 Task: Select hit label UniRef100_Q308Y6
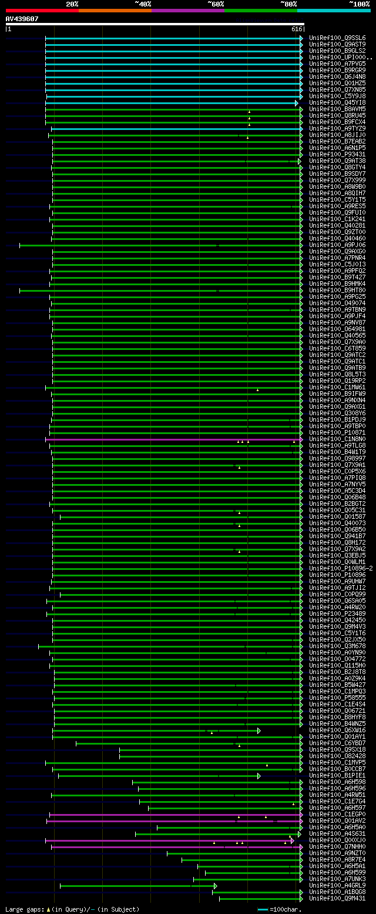[x=337, y=413]
